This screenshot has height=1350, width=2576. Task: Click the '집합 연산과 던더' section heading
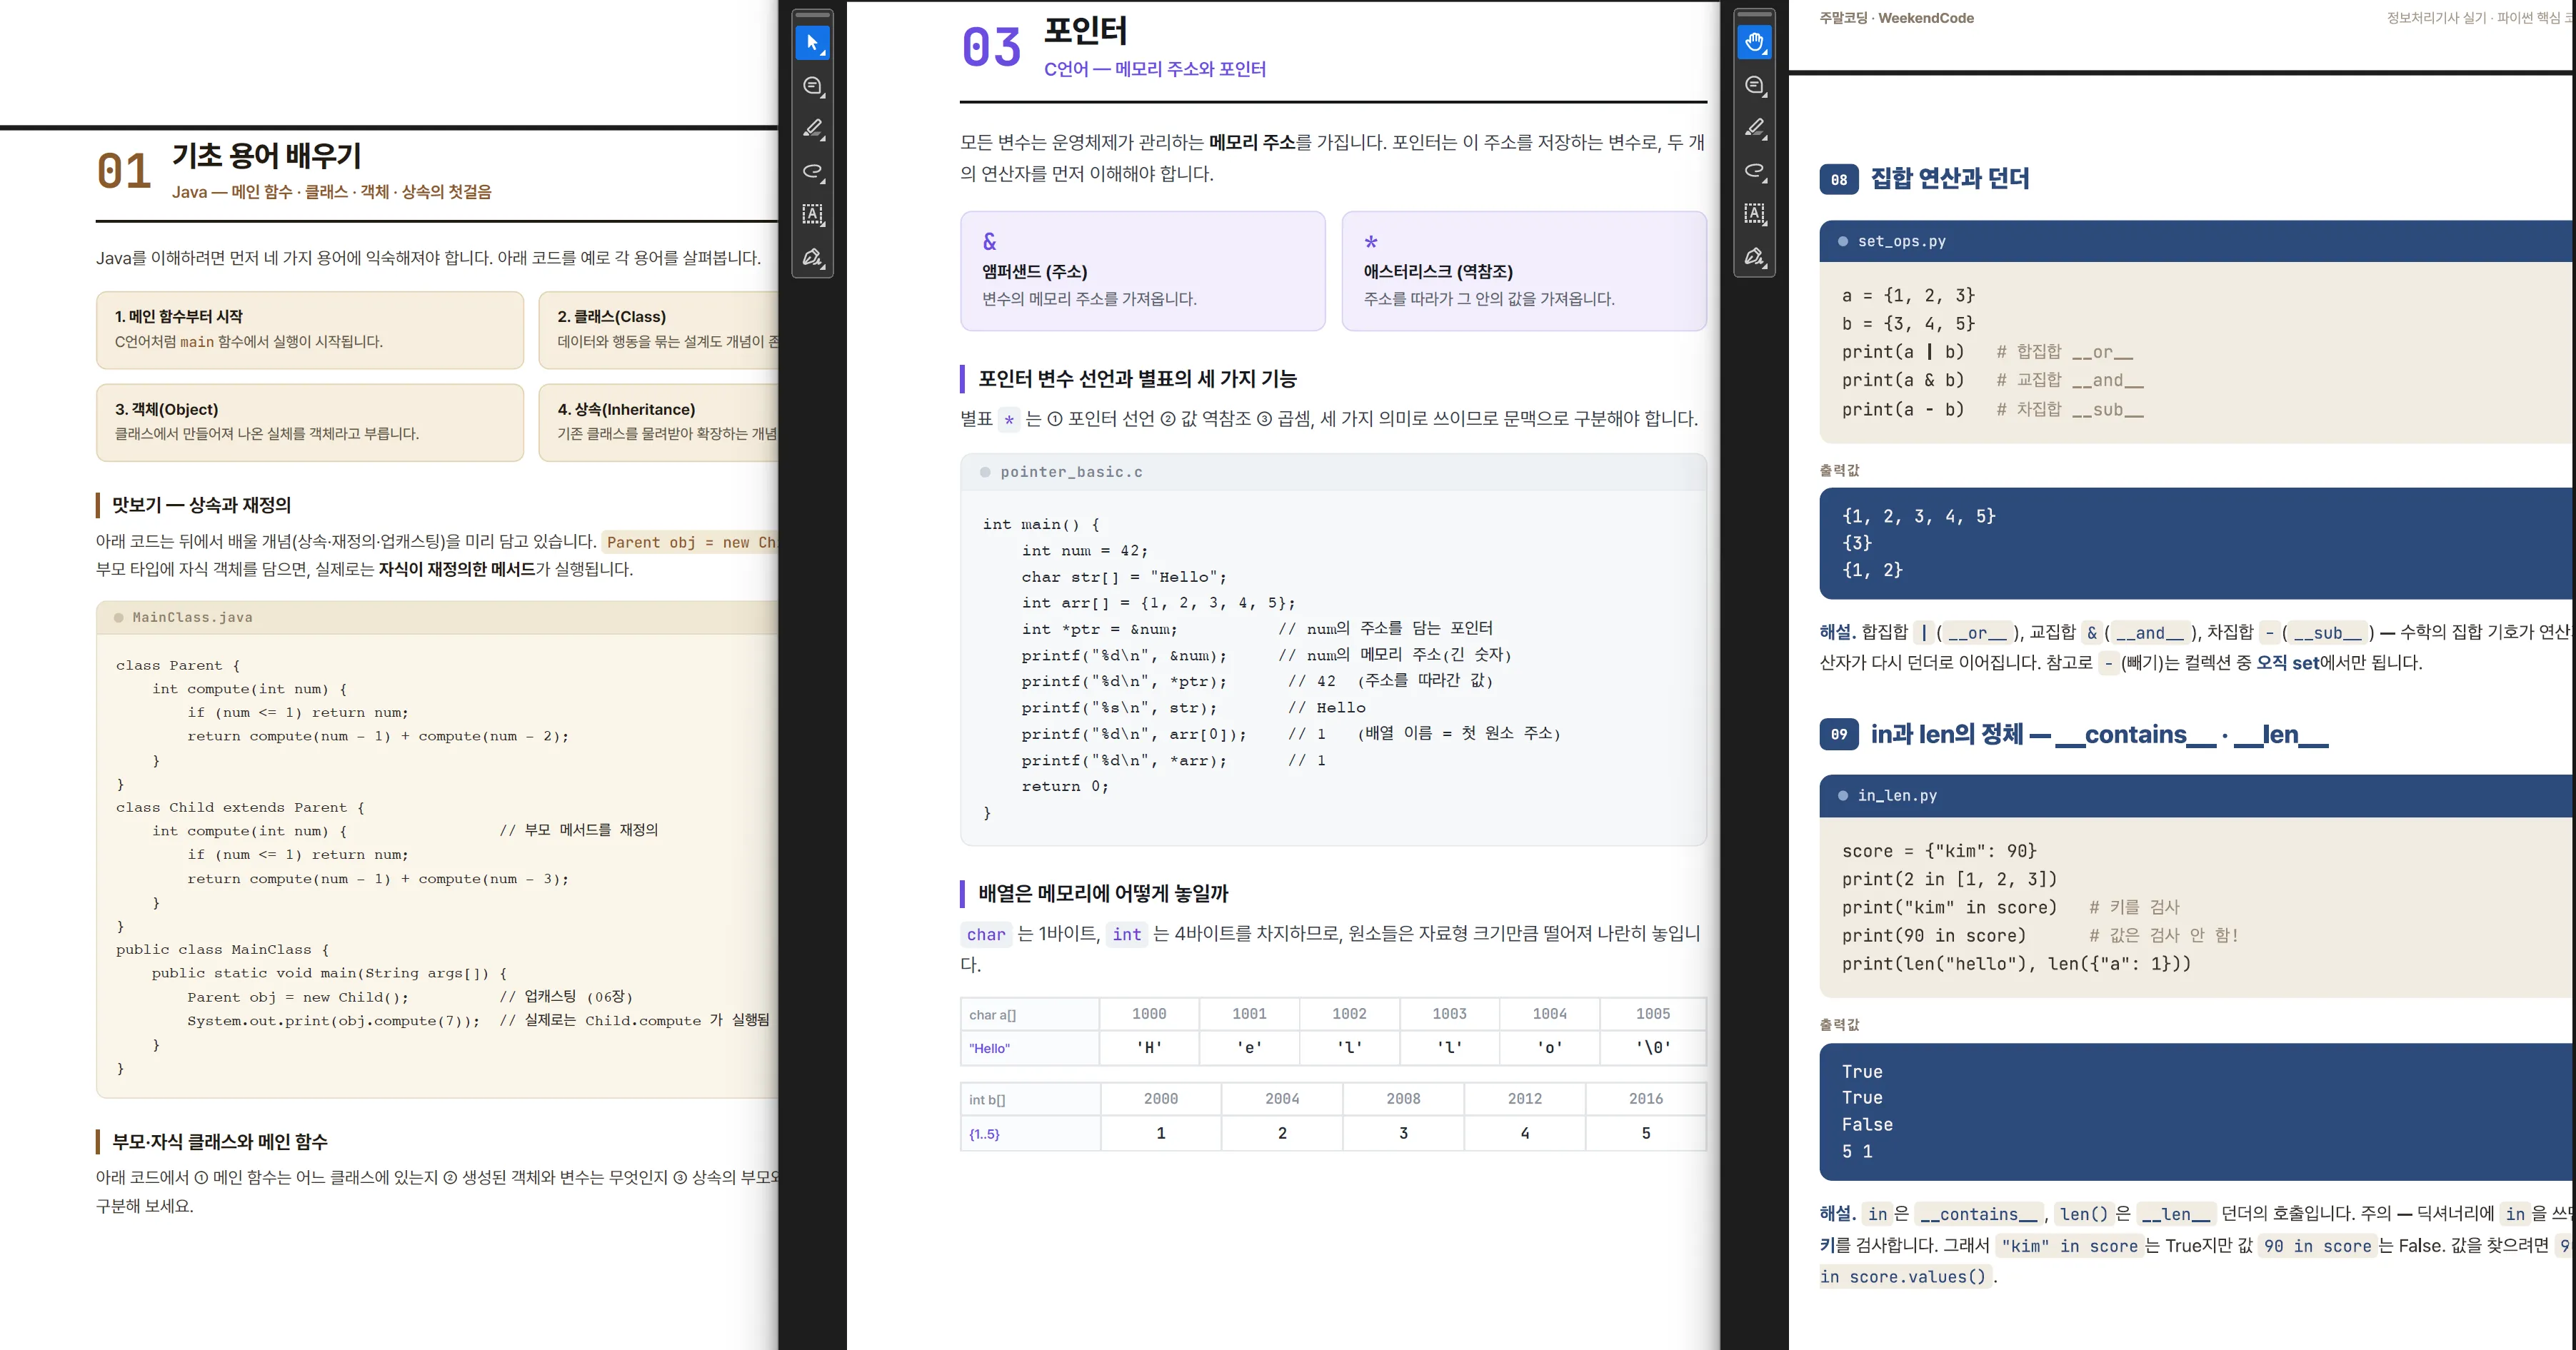click(x=1950, y=179)
